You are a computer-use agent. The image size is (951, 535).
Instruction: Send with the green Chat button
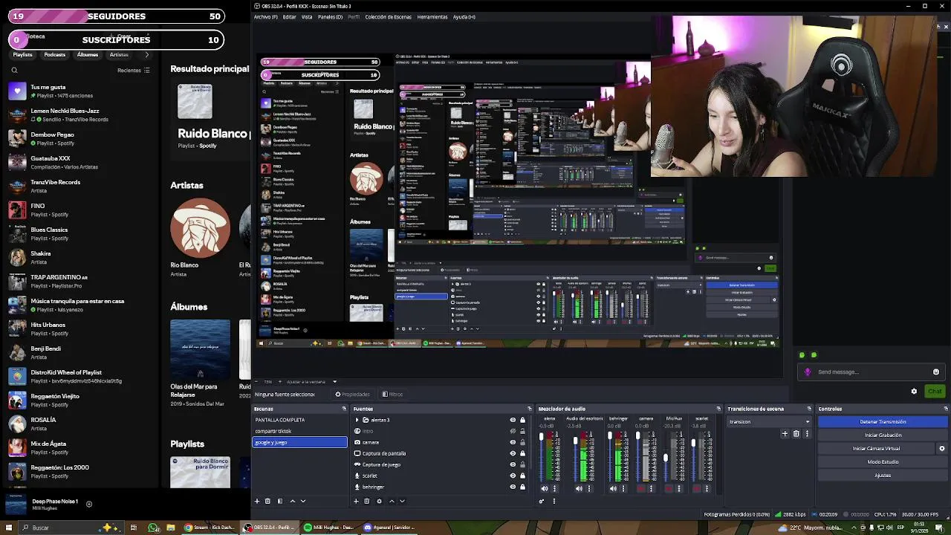pyautogui.click(x=935, y=392)
